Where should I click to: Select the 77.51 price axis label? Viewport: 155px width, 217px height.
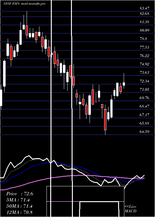pos(144,47)
